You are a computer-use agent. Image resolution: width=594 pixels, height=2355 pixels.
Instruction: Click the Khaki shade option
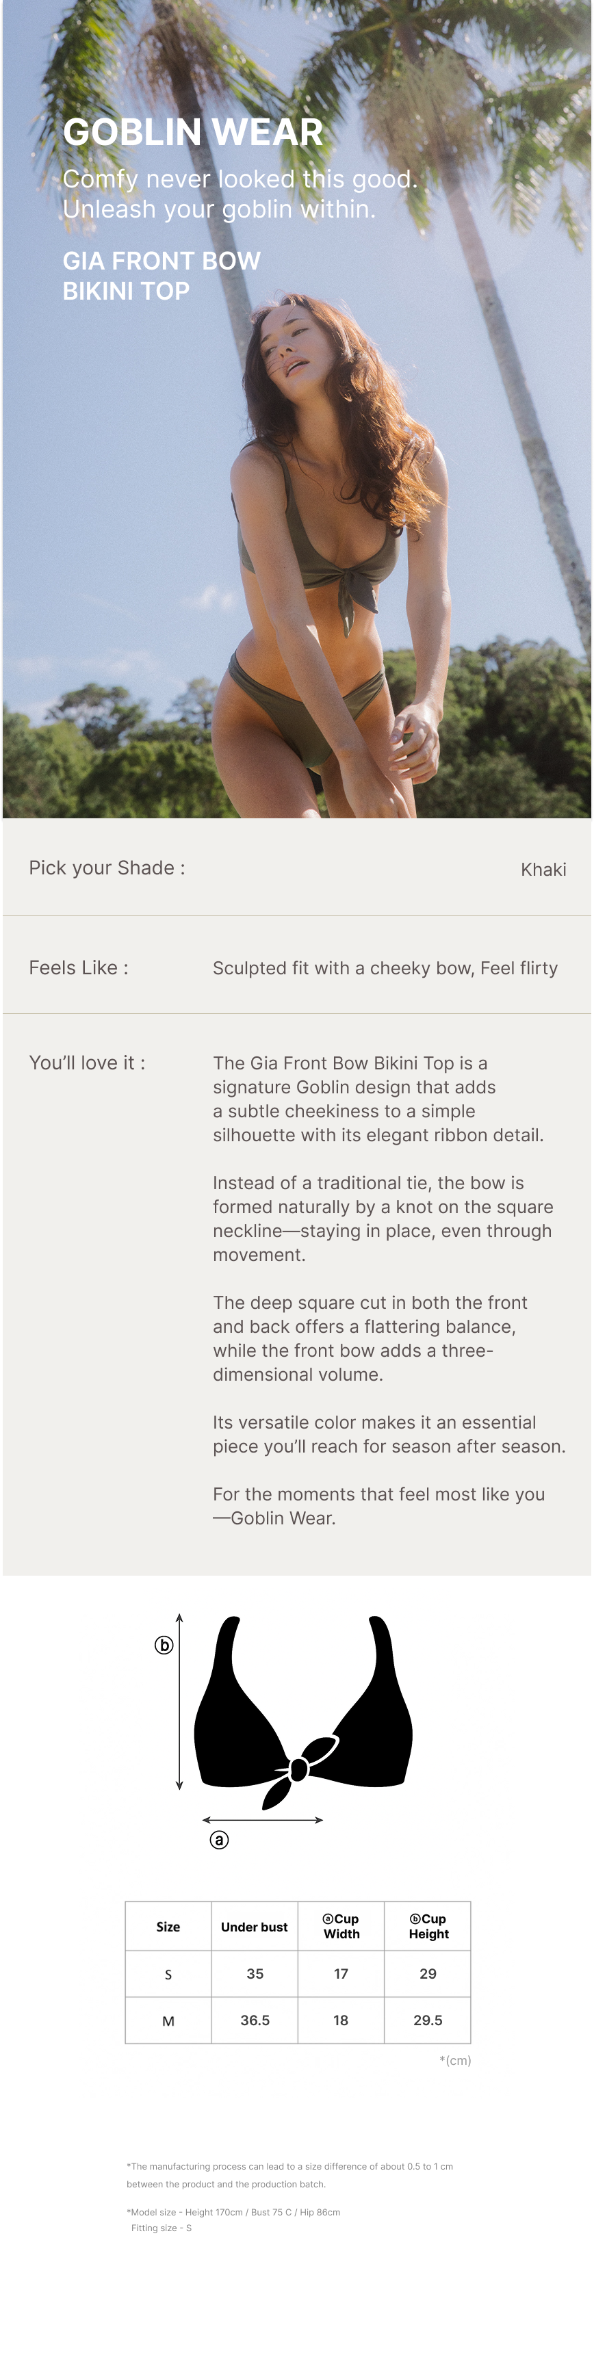[543, 870]
